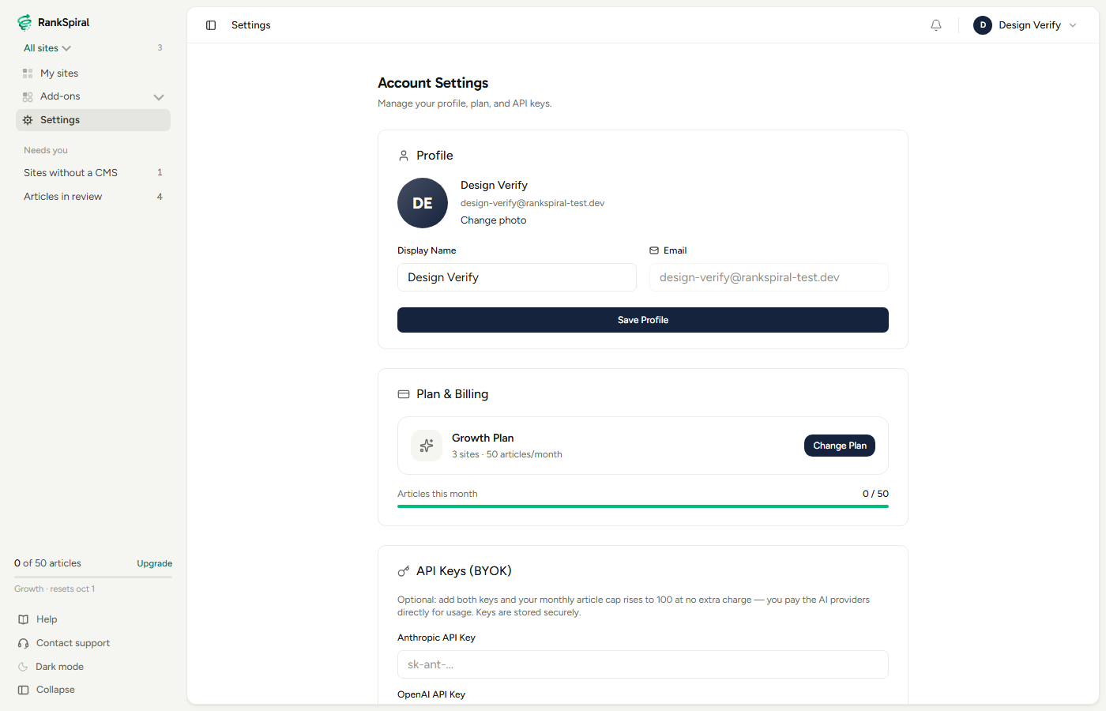Click Contact support
Screen dimensions: 1106x711
click(73, 643)
